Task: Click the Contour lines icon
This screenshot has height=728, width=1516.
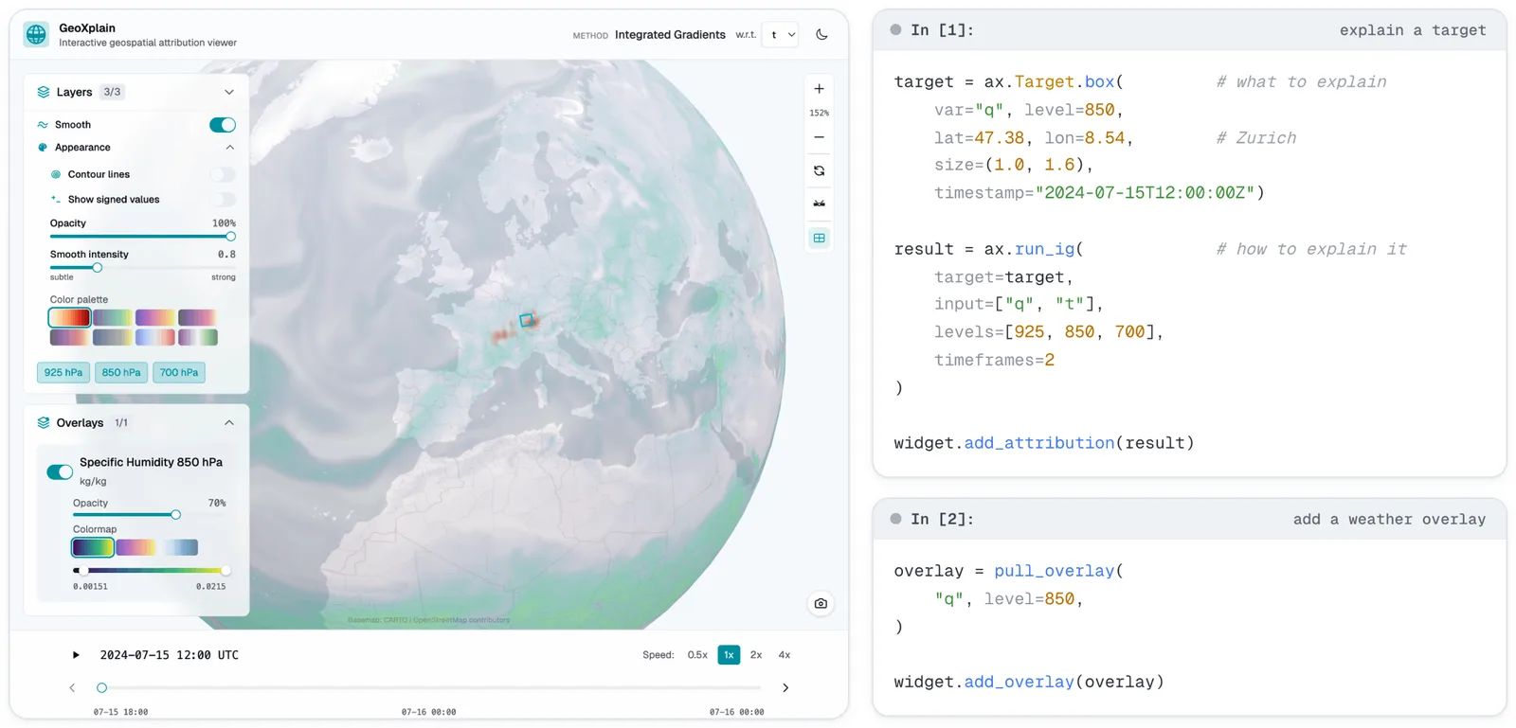Action: (56, 174)
